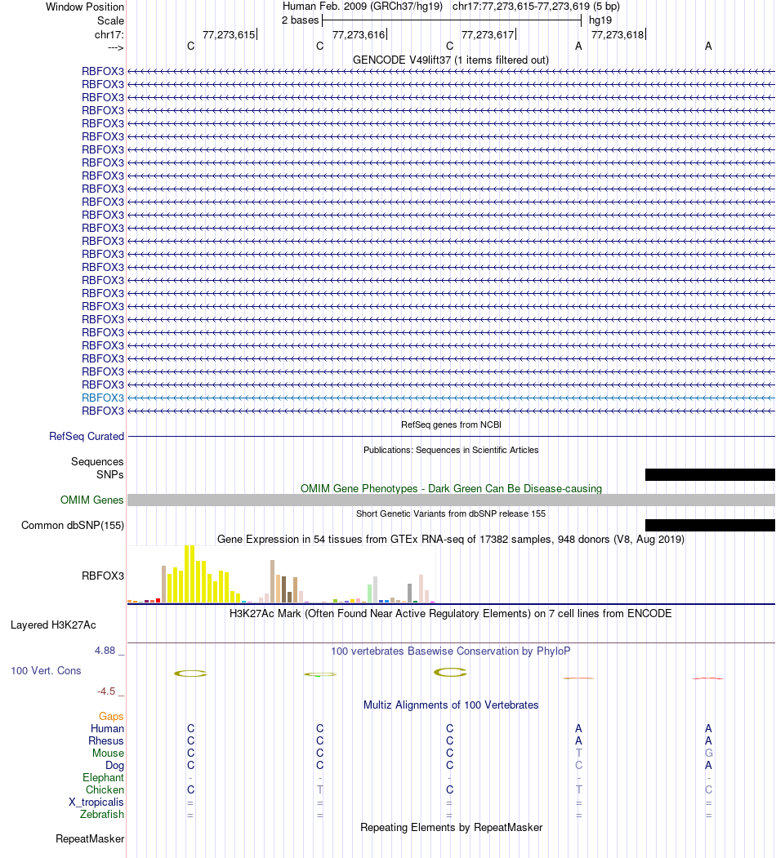776x858 pixels.
Task: Click the X_tropicalis species label
Action: (96, 802)
